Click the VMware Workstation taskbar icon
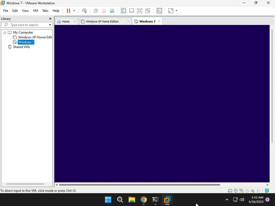Image resolution: width=275 pixels, height=206 pixels. tap(167, 200)
